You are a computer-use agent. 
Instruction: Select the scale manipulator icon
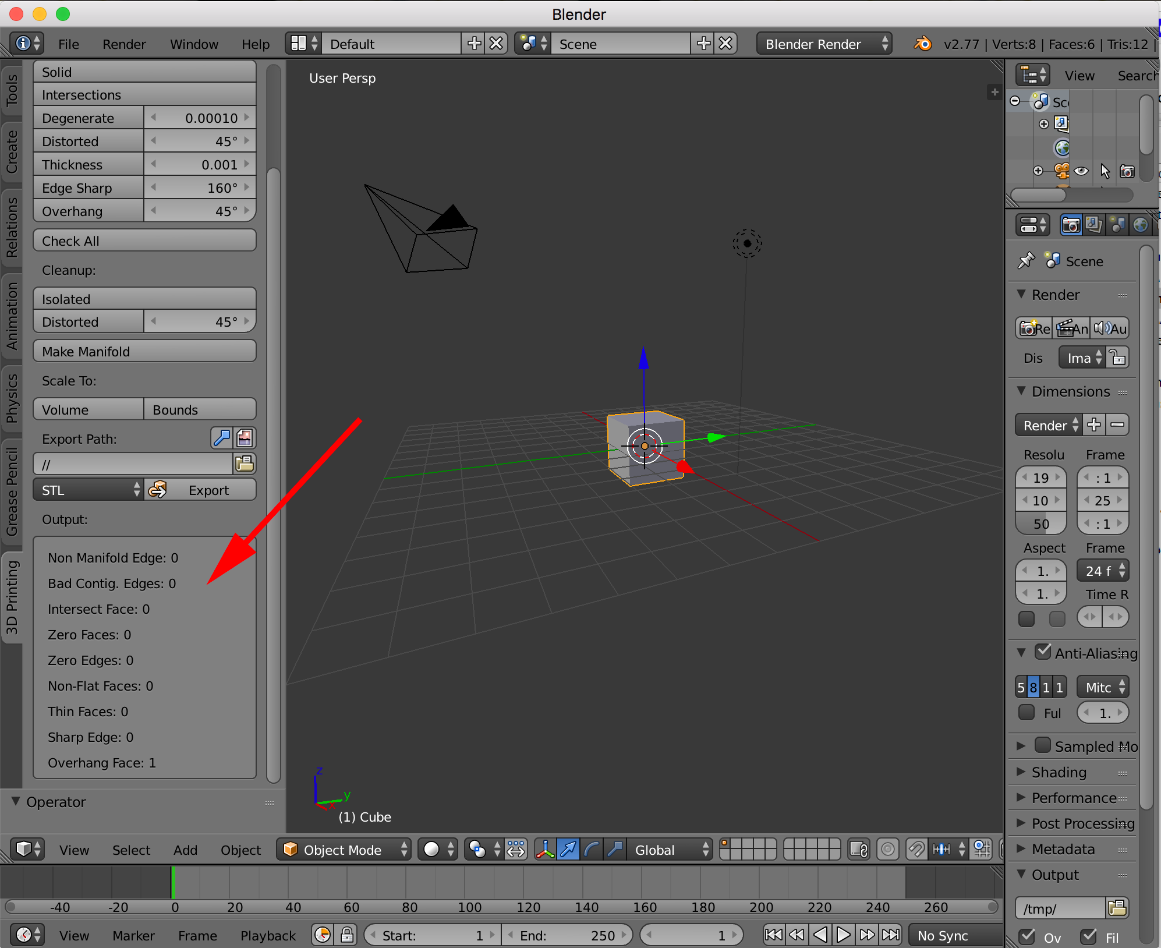pos(615,850)
